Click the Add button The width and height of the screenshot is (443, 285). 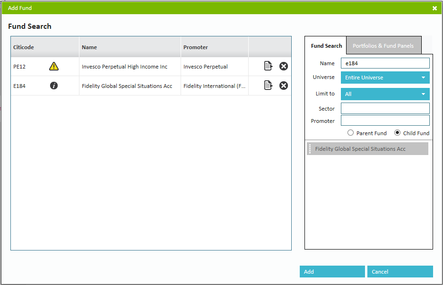(x=332, y=271)
